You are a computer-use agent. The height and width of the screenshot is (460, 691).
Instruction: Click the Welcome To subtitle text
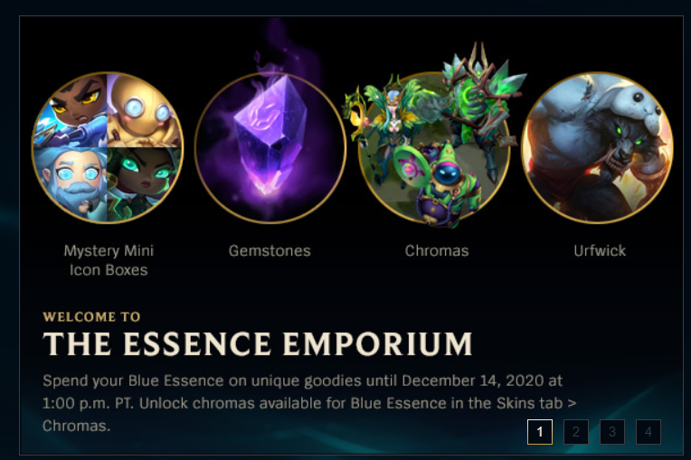(x=91, y=316)
